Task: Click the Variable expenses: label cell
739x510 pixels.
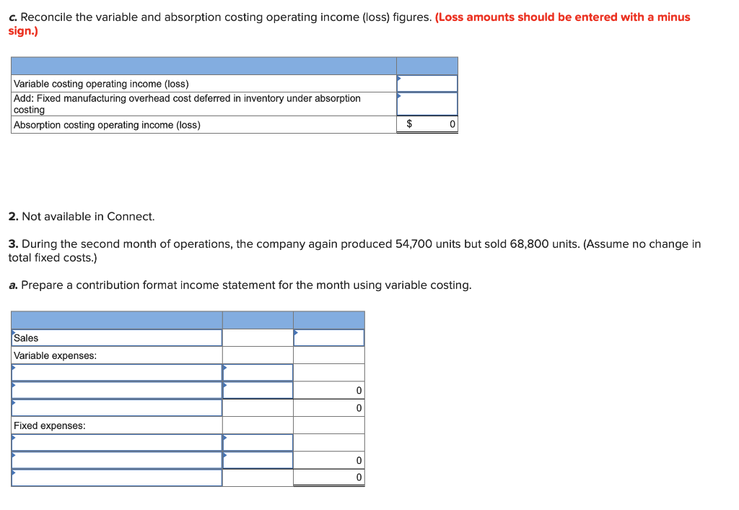Action: point(115,355)
